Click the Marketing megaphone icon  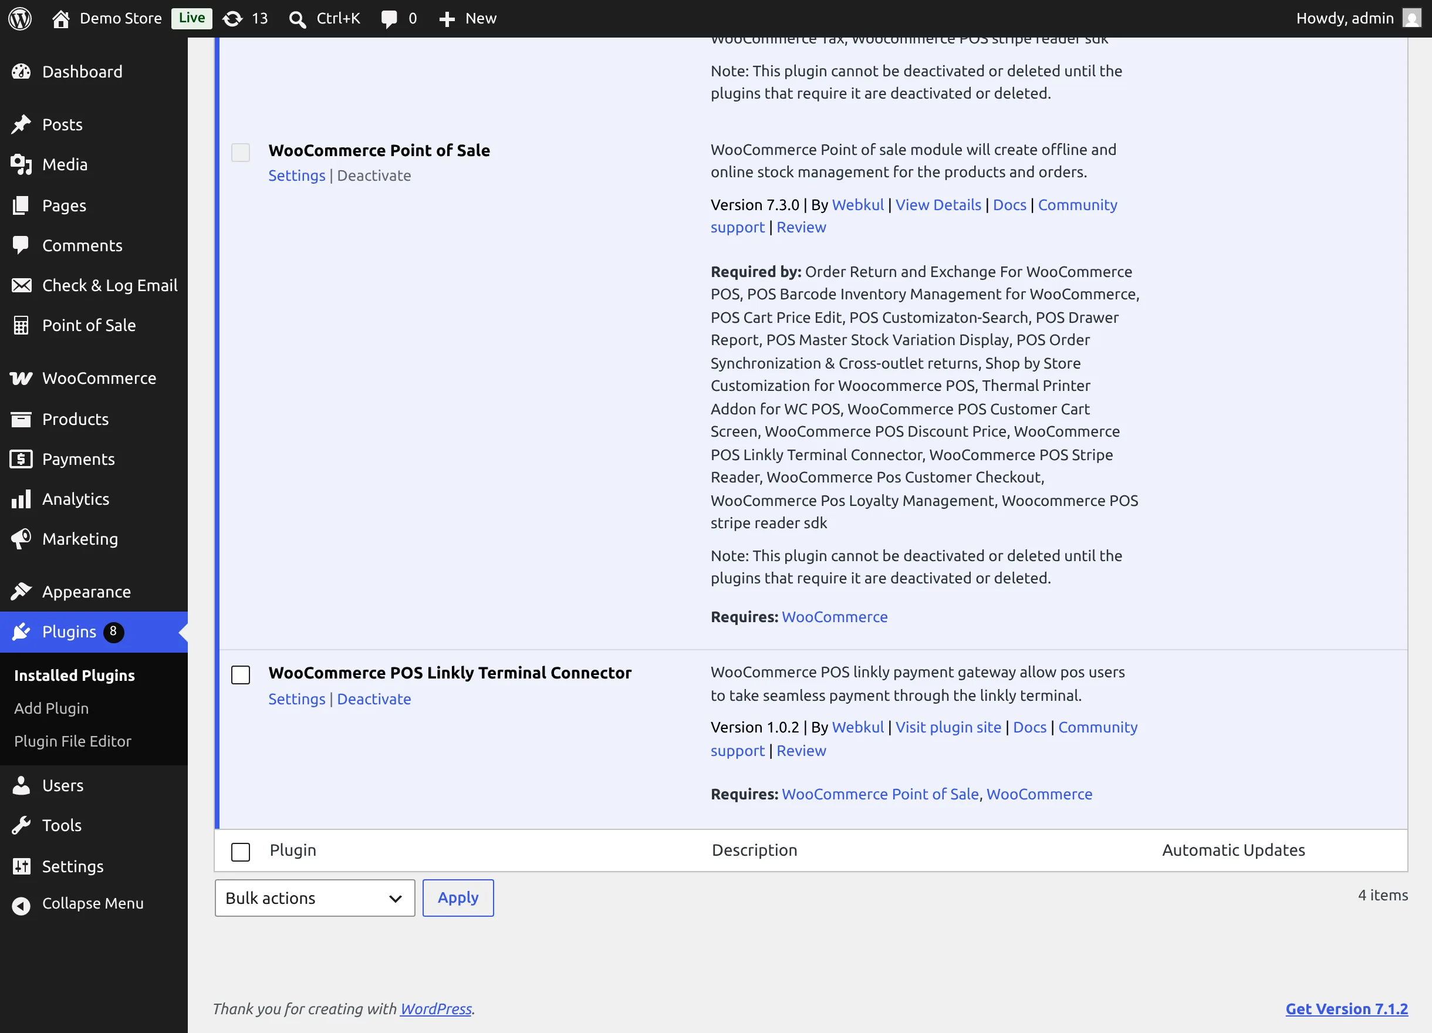click(22, 539)
